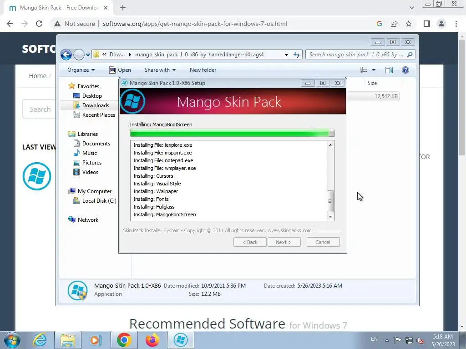Click Windows Start button
Viewport: 466px width, 349px height.
point(12,340)
